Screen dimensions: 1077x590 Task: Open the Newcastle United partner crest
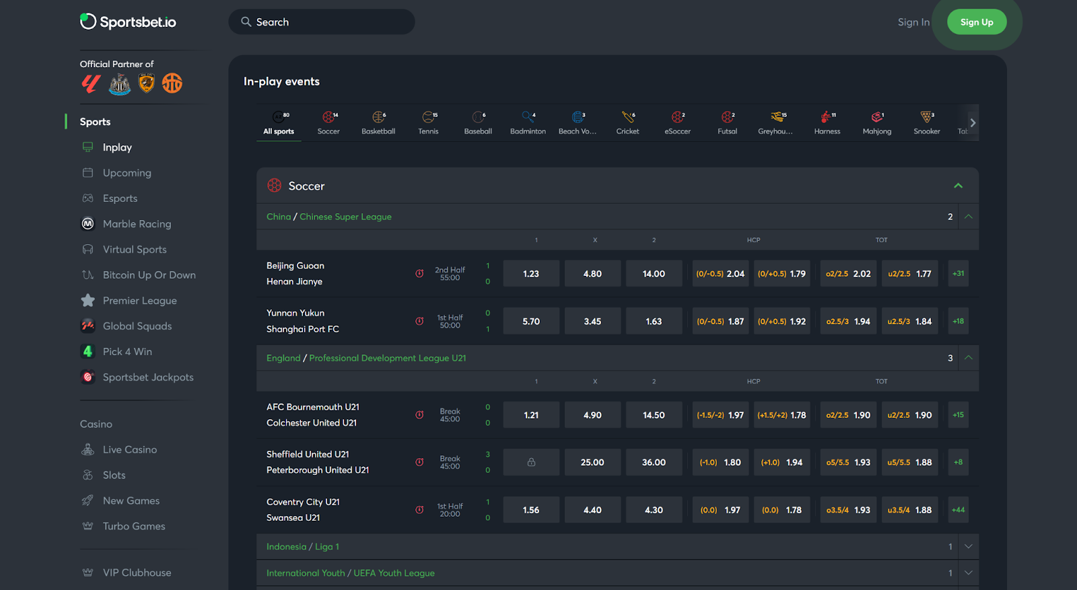coord(120,83)
